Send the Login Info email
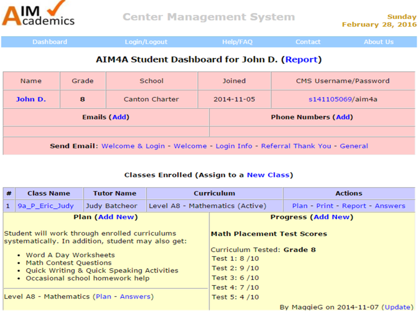Screen dimensions: 418x313 [x=234, y=146]
